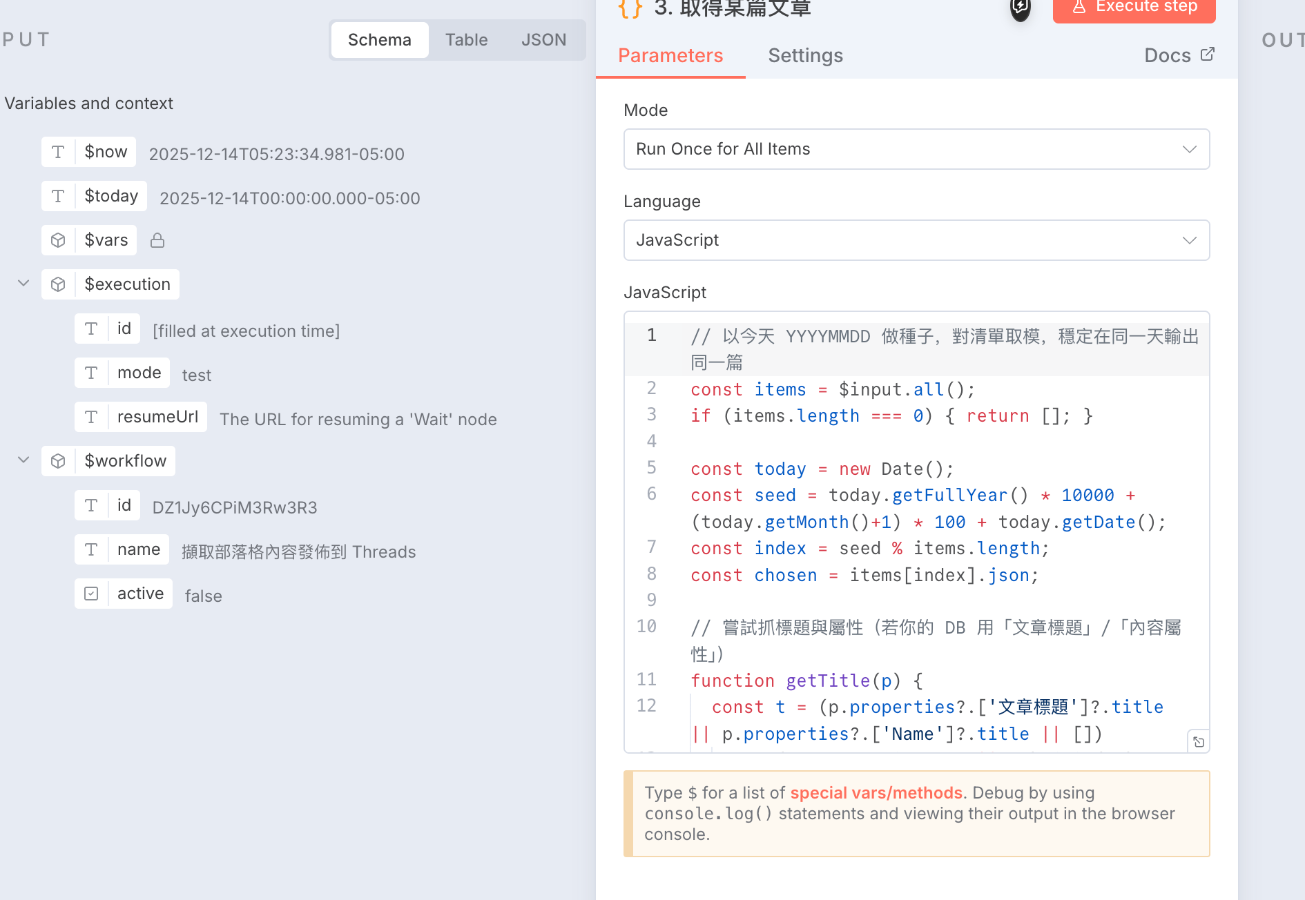Switch input view to Table

[466, 40]
